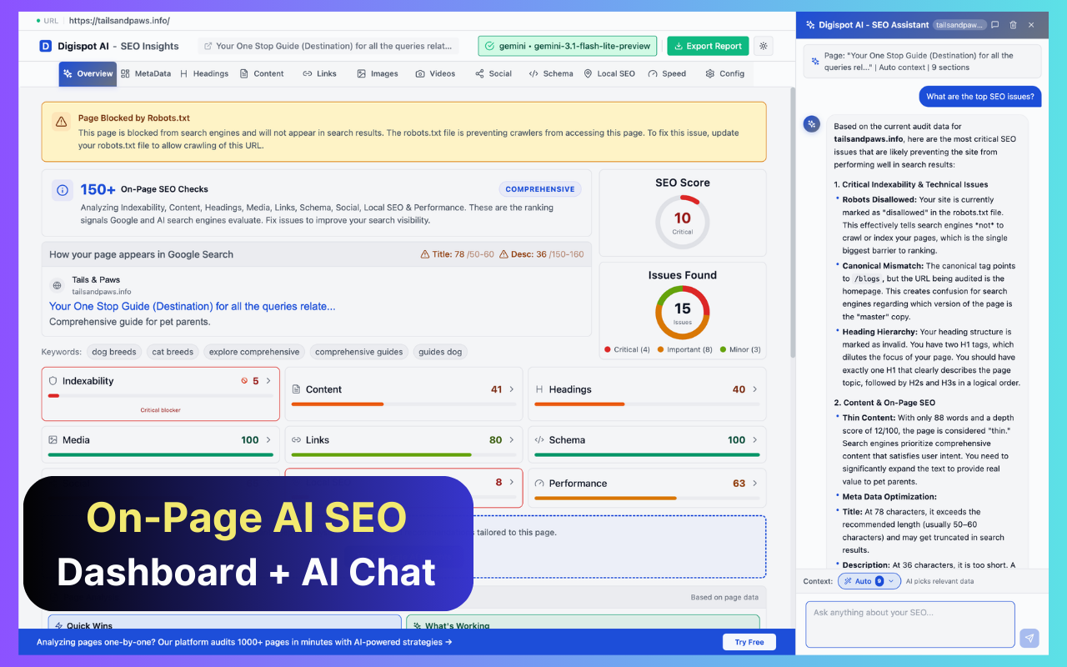Open page title external link

[328, 46]
